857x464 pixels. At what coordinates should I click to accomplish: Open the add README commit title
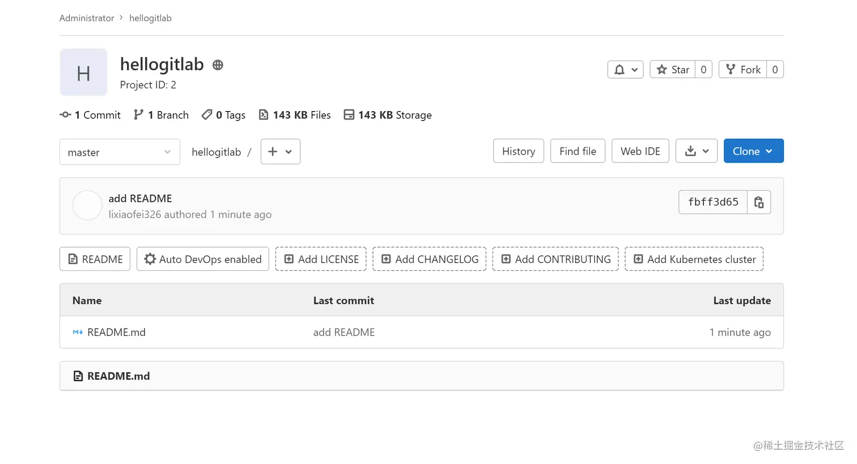(140, 198)
